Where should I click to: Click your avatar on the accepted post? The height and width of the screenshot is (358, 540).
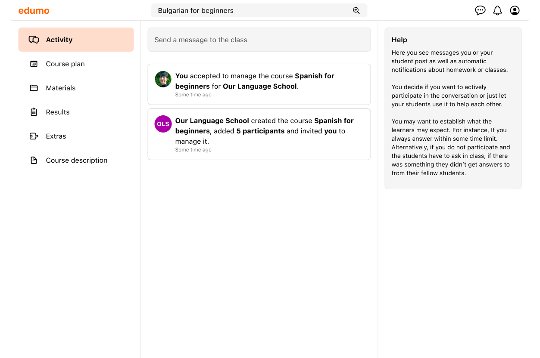[163, 79]
